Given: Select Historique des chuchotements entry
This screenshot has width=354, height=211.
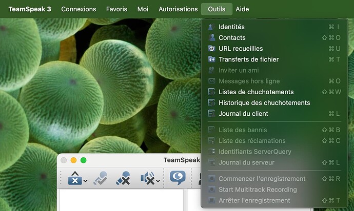Looking at the screenshot, I should click(x=264, y=103).
